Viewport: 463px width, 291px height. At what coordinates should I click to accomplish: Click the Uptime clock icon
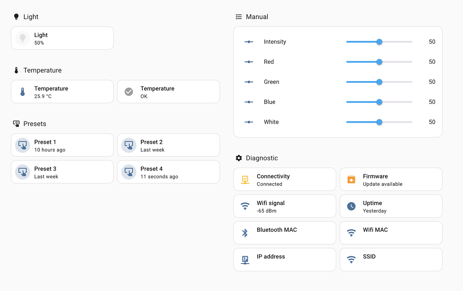tap(351, 206)
